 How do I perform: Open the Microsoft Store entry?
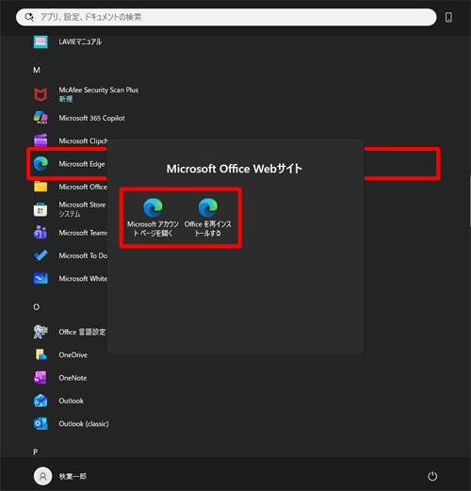point(70,209)
